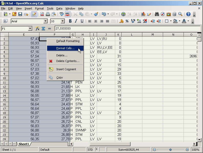Open Page Preview icon
Viewport: 203px width, 153px height.
[x=54, y=14]
